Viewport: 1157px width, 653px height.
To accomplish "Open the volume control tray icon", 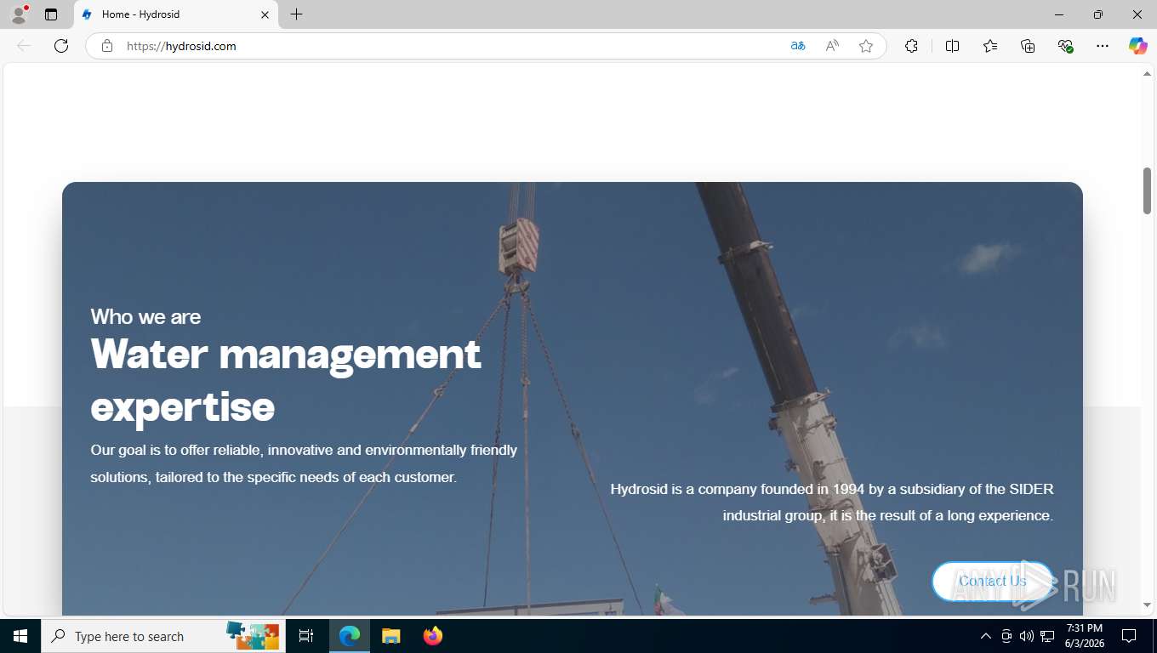I will click(1027, 636).
